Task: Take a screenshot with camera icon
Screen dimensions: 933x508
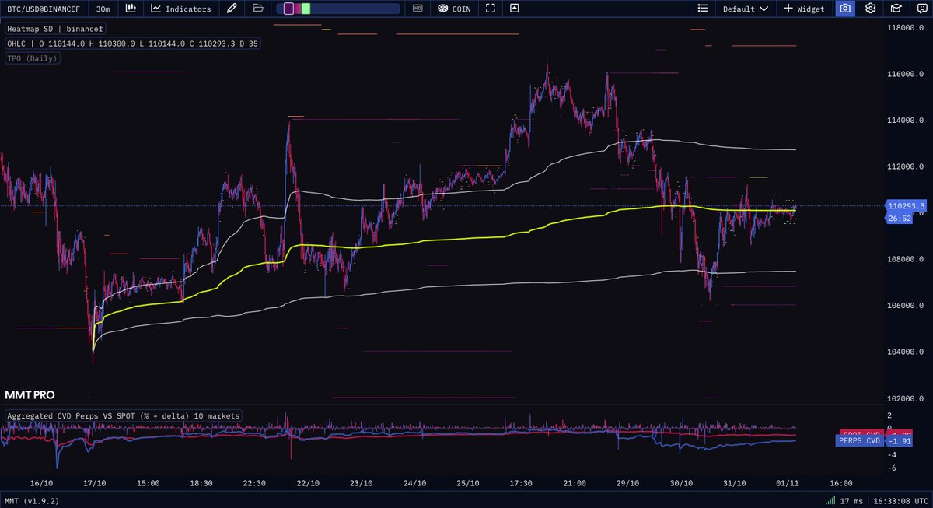Action: point(845,9)
